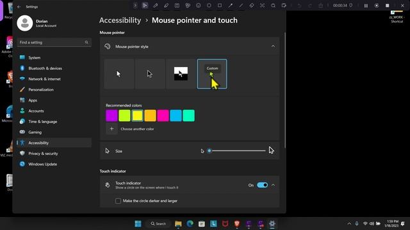Open Privacy & security settings

54,153
